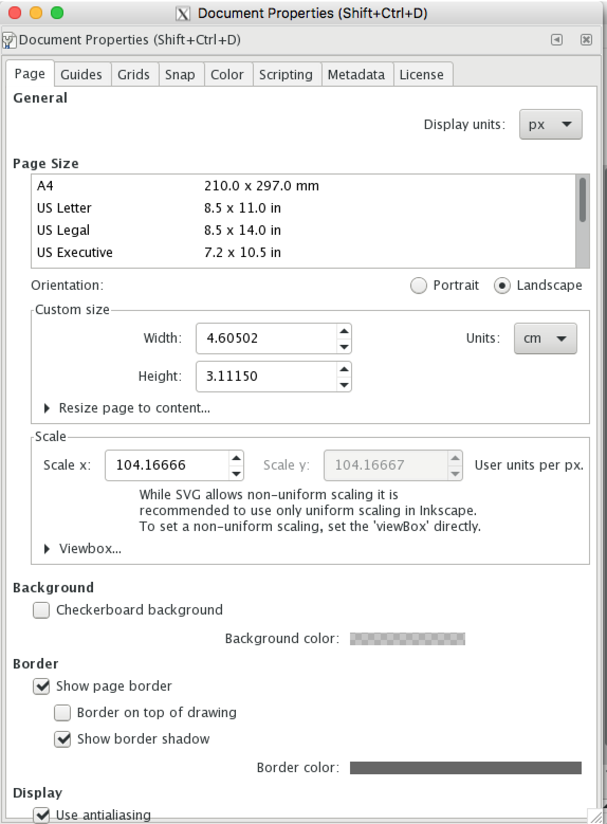Decrease Scale x with down arrow
The width and height of the screenshot is (607, 824).
point(236,473)
